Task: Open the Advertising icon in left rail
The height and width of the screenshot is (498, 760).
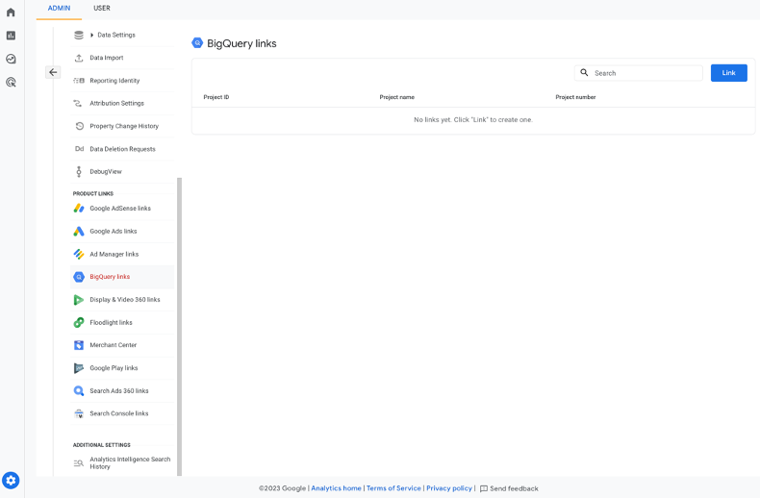Action: pyautogui.click(x=11, y=83)
